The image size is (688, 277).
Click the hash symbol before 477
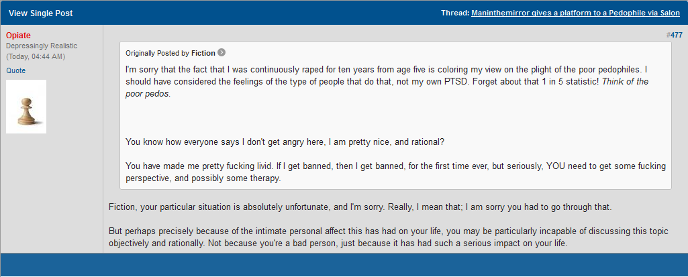[668, 35]
